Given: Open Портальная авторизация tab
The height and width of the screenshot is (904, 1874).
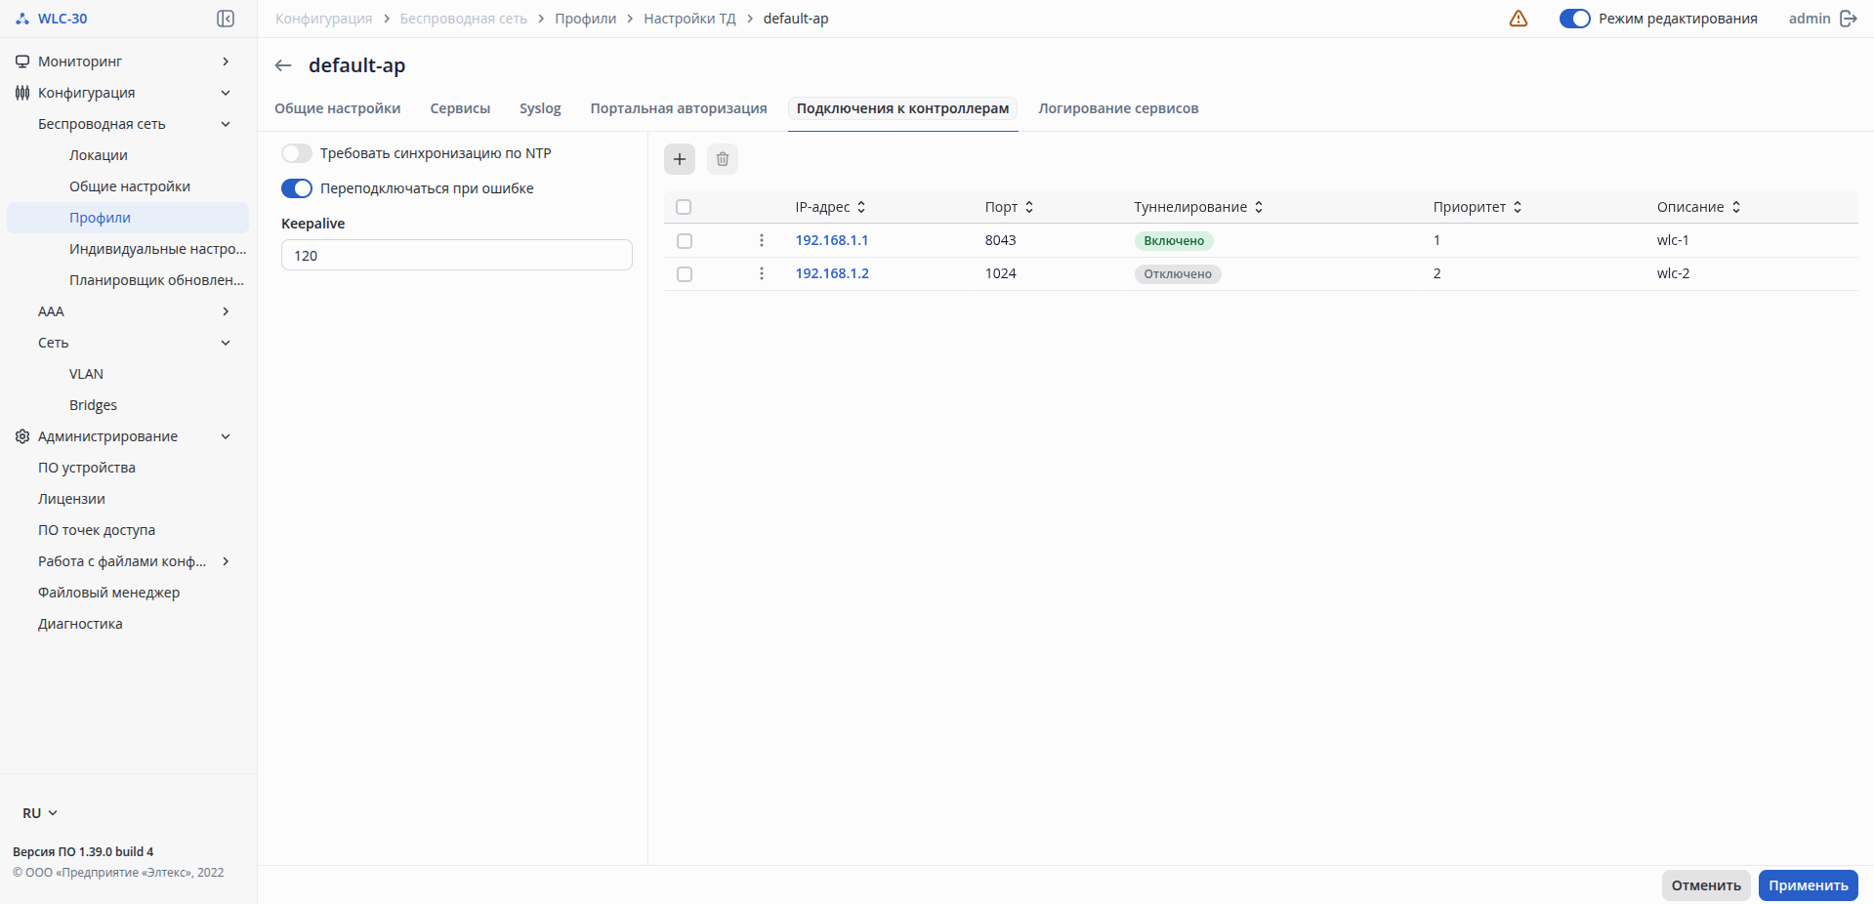Looking at the screenshot, I should point(679,108).
